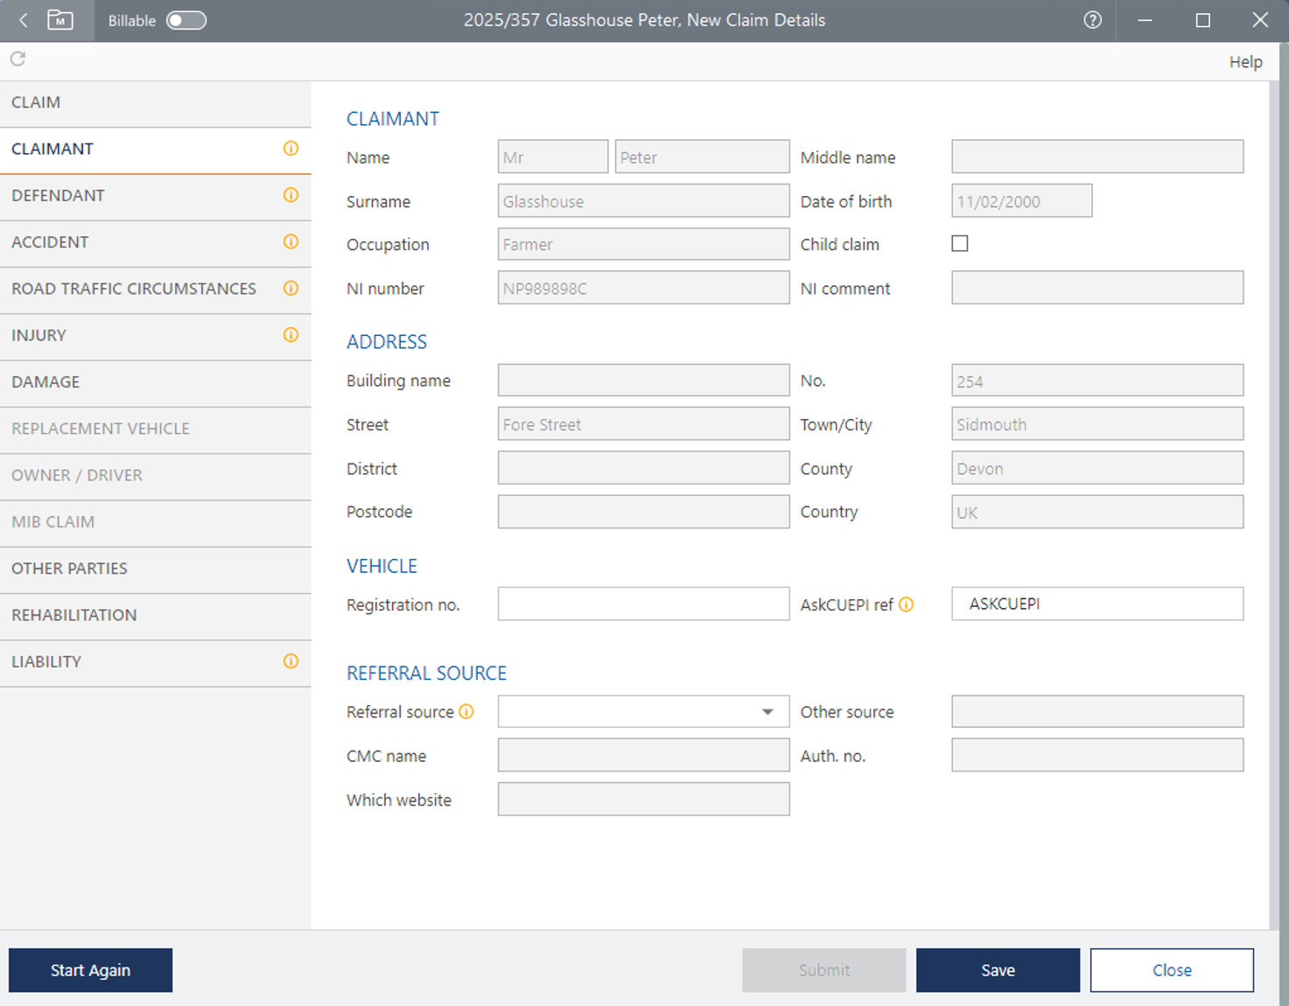Viewport: 1289px width, 1006px height.
Task: Go to the INJURY section
Action: click(39, 335)
